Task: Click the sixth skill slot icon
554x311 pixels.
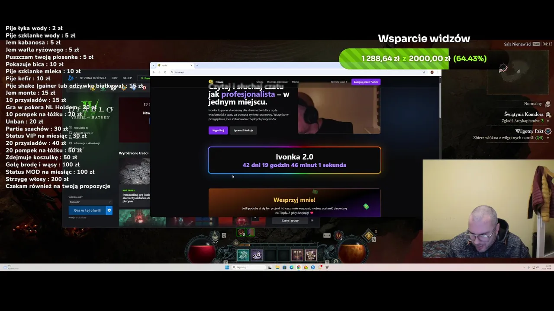Action: 311,255
